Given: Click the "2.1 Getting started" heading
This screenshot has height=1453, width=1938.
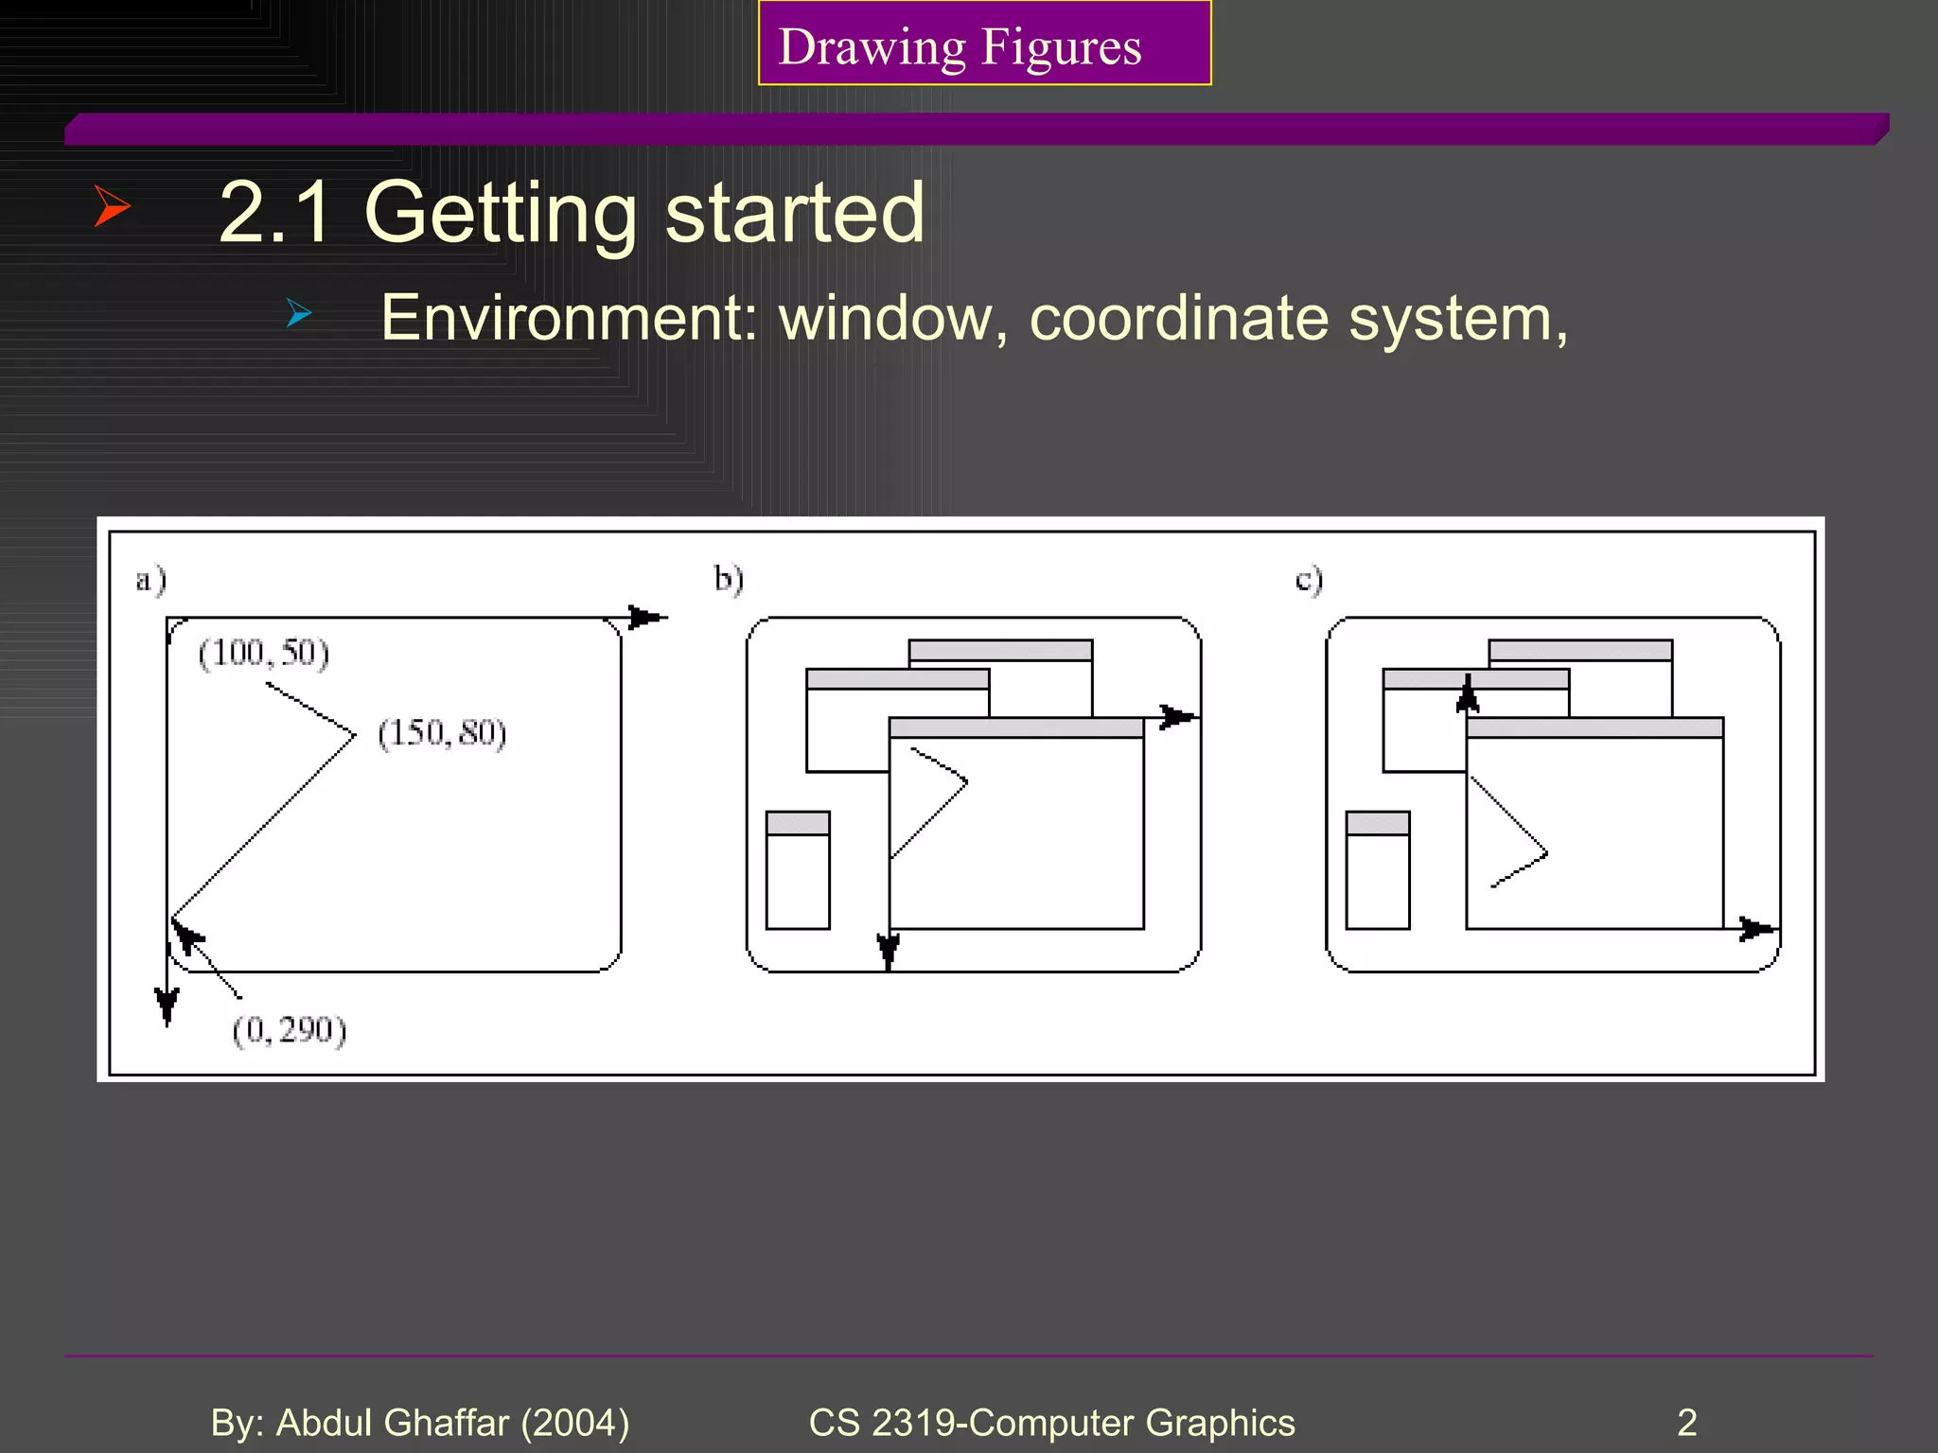Looking at the screenshot, I should coord(571,213).
